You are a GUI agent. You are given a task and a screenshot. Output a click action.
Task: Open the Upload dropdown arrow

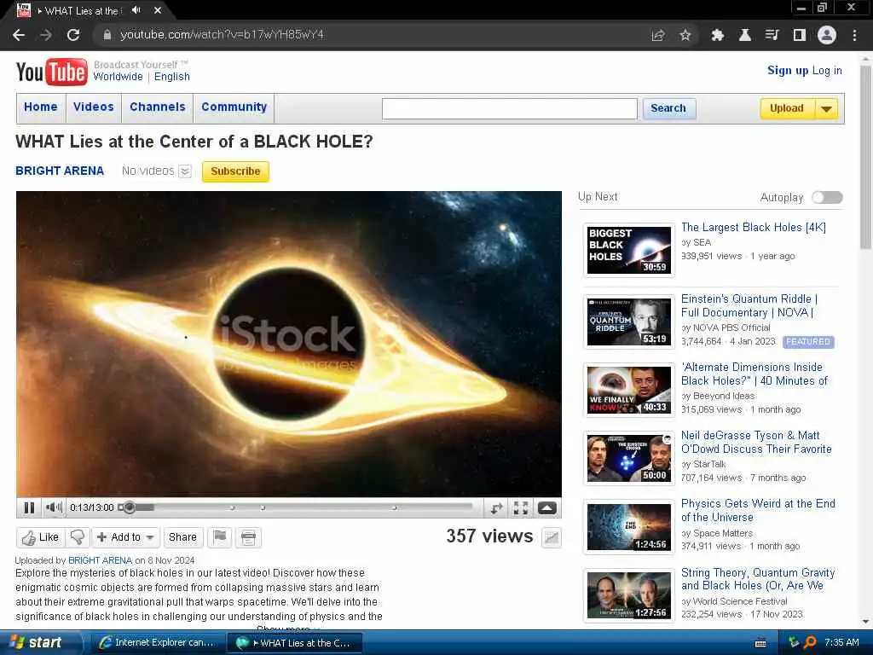827,108
